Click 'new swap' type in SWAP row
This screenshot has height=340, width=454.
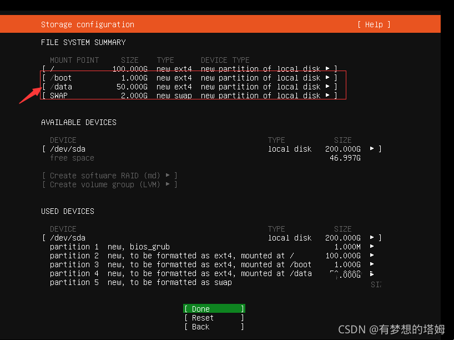[x=174, y=96]
